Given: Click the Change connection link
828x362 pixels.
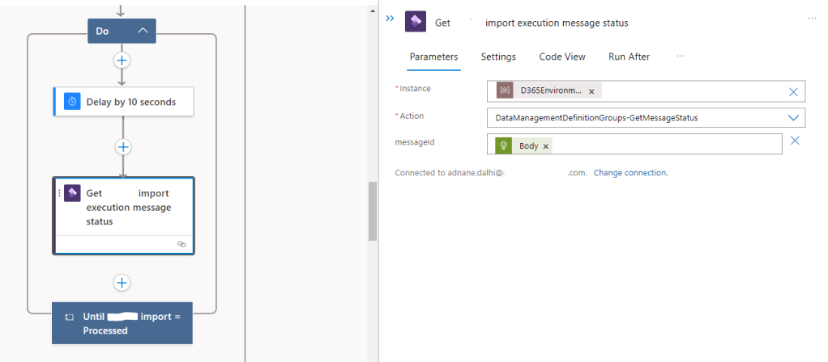Looking at the screenshot, I should coord(630,173).
